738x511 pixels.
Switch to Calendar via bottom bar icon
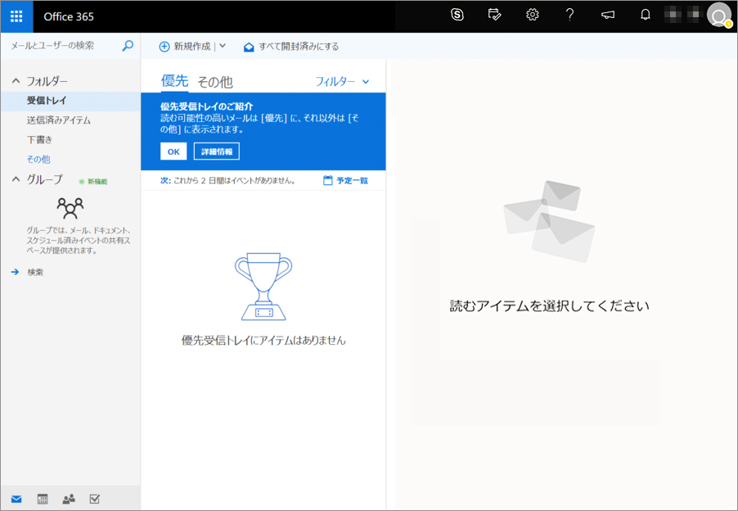(43, 499)
